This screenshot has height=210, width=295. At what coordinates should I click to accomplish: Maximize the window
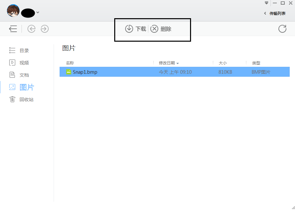pos(282,3)
